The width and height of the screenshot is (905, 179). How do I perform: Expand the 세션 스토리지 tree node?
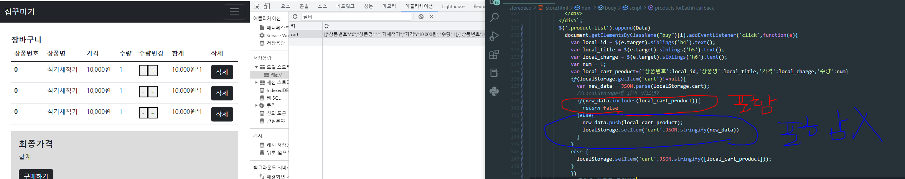click(x=256, y=82)
